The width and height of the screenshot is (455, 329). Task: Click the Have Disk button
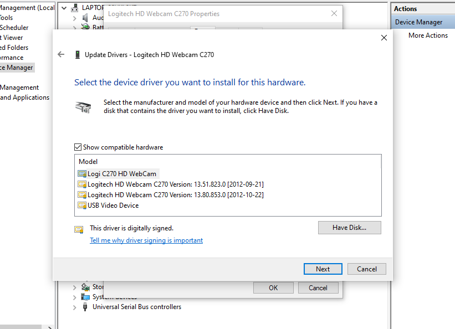pos(349,228)
